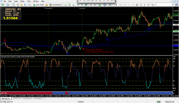
Task: Expand the Periods dropdown arrow
Action: tap(107, 5)
